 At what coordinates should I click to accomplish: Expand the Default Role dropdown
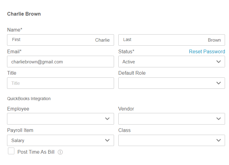point(172,83)
